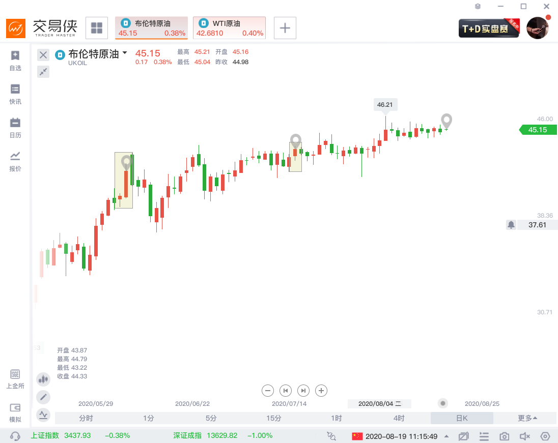The width and height of the screenshot is (558, 443).
Task: Click the pencil drawing tool icon
Action: 43,397
